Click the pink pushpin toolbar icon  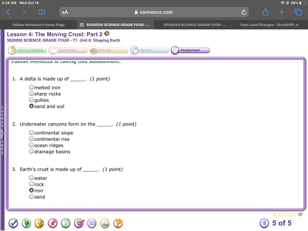pos(53,223)
